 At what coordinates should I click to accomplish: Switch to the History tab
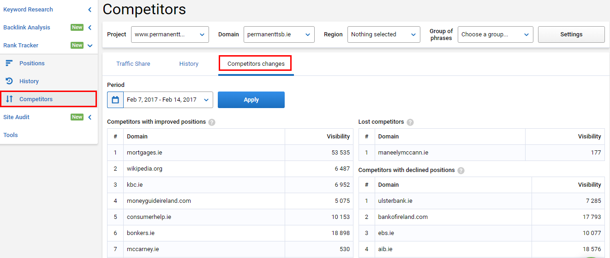(189, 64)
